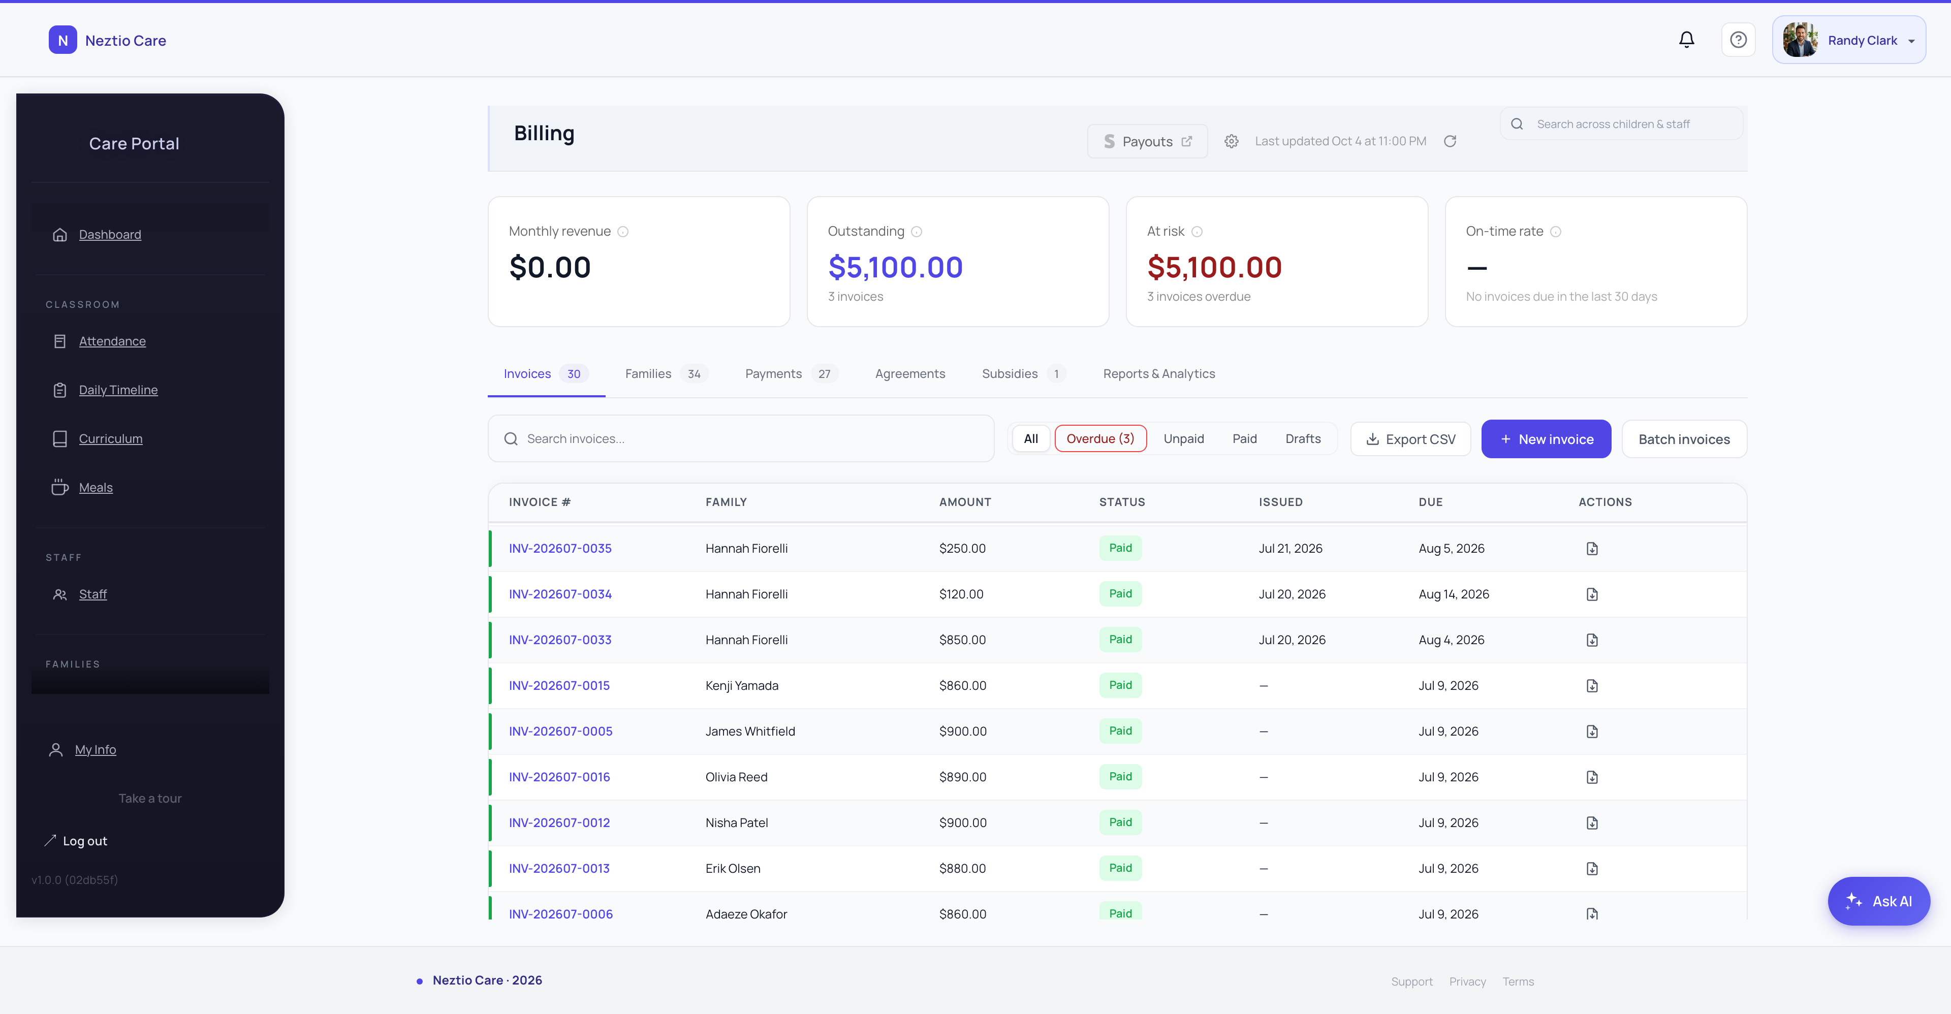The height and width of the screenshot is (1014, 1951).
Task: Filter invoices by All
Action: click(1031, 439)
